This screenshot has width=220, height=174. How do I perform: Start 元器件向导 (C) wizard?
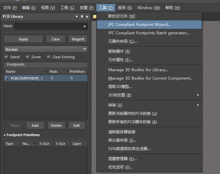[149, 41]
